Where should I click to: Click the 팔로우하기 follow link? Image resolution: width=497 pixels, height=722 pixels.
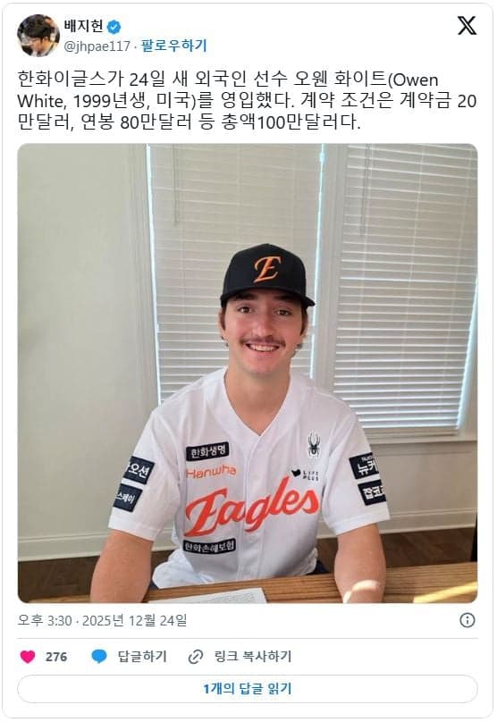click(x=173, y=46)
